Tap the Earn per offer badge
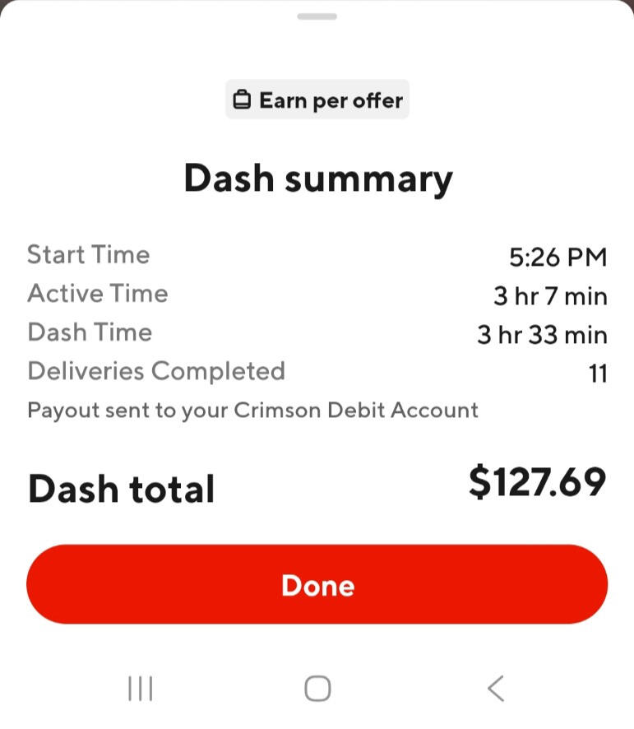Image resolution: width=634 pixels, height=729 pixels. coord(317,100)
